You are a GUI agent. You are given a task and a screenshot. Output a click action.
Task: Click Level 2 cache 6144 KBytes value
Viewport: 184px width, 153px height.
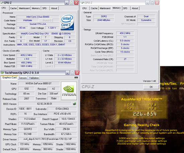[65, 63]
